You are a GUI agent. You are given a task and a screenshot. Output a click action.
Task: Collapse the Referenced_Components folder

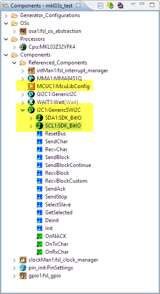coord(15,63)
